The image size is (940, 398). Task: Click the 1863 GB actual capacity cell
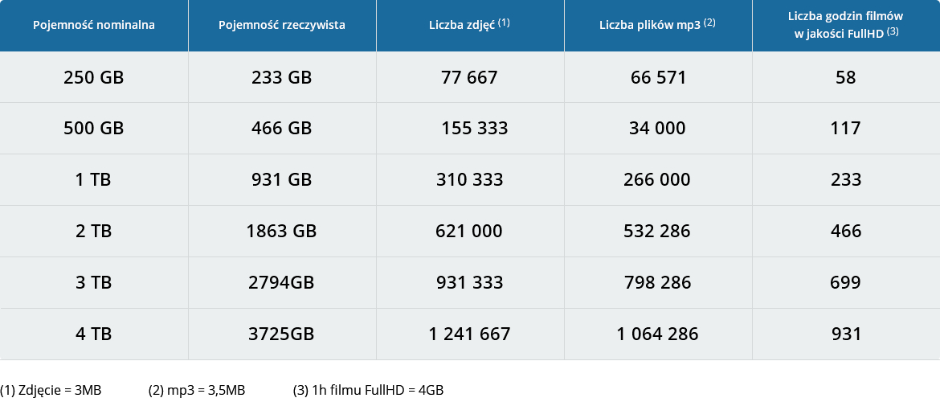click(282, 232)
